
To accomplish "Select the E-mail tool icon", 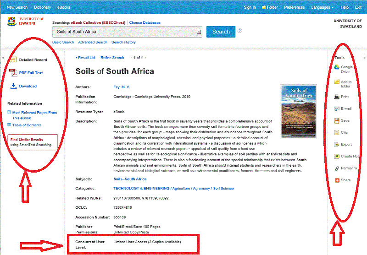I will 337,109.
